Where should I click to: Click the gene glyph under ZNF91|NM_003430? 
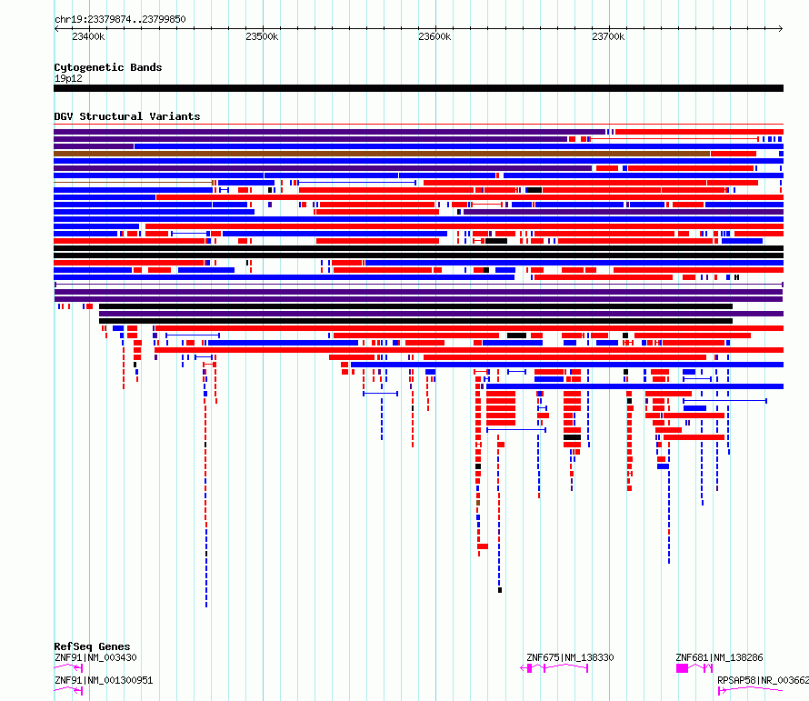[69, 668]
